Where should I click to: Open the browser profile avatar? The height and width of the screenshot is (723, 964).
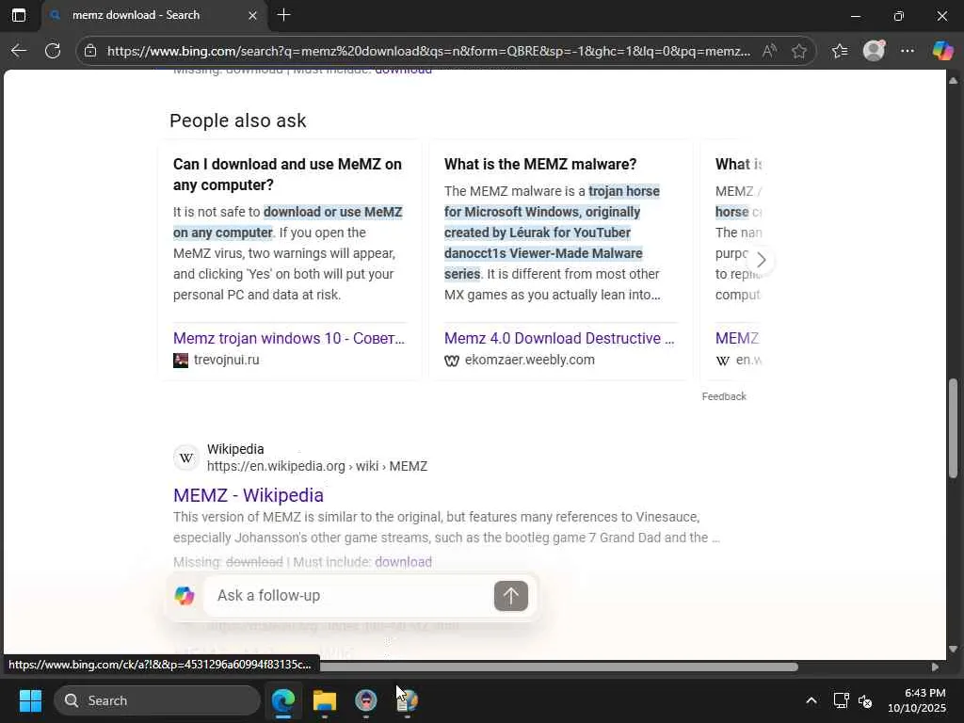point(874,51)
